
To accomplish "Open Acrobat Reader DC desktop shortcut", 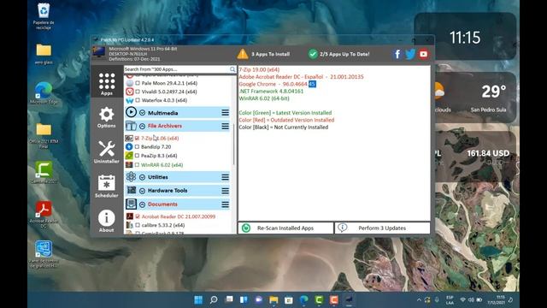I will pos(44,215).
